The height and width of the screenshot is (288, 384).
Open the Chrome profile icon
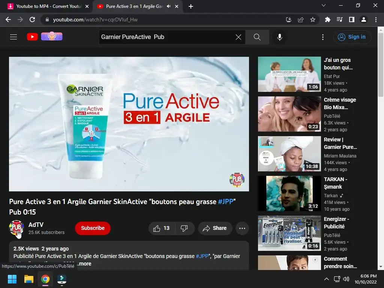point(364,19)
